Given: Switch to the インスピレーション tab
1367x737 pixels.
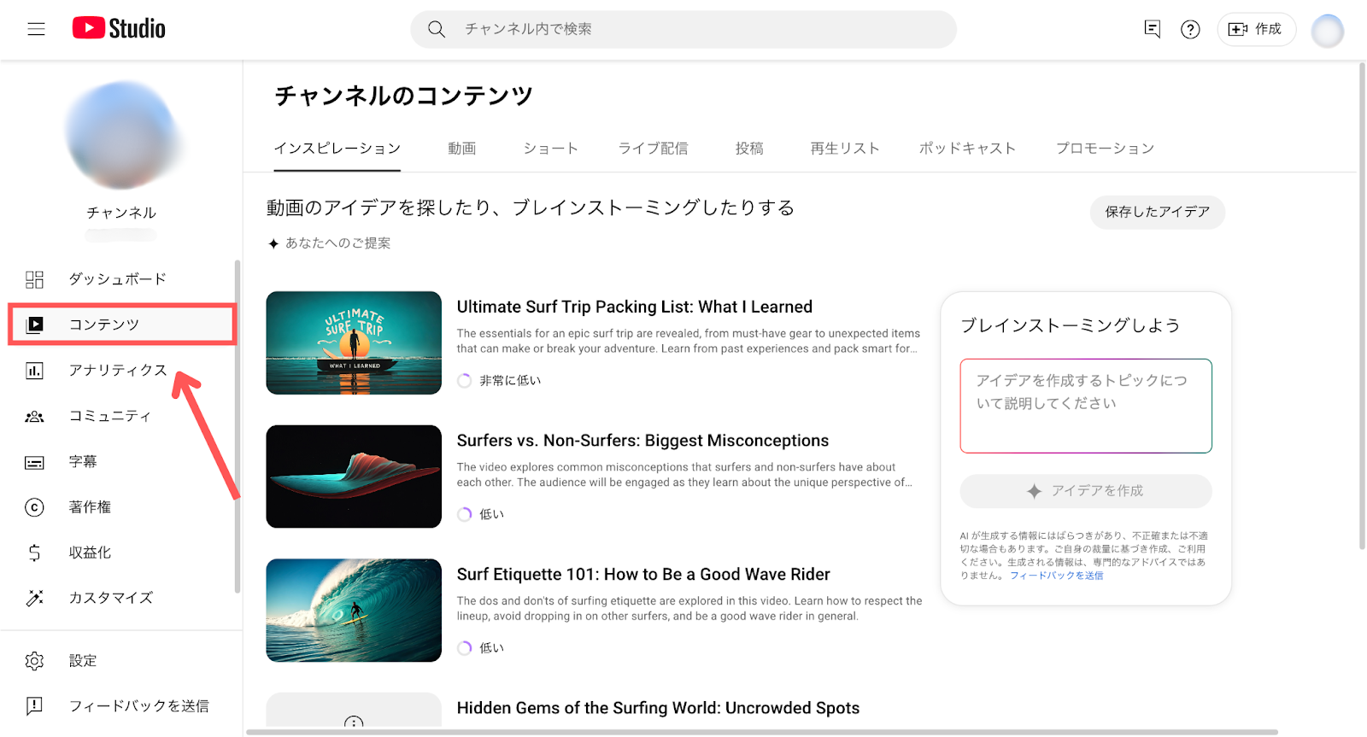Looking at the screenshot, I should [337, 149].
